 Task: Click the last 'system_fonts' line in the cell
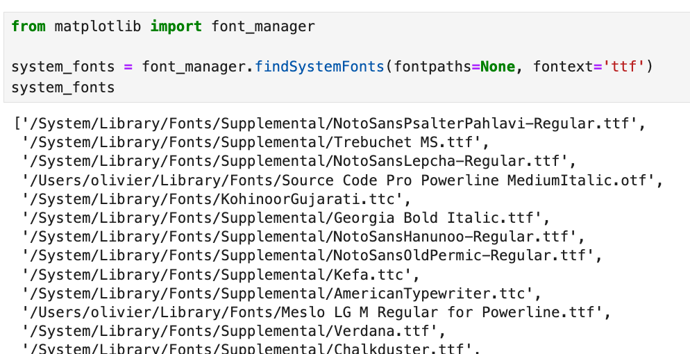tap(63, 87)
